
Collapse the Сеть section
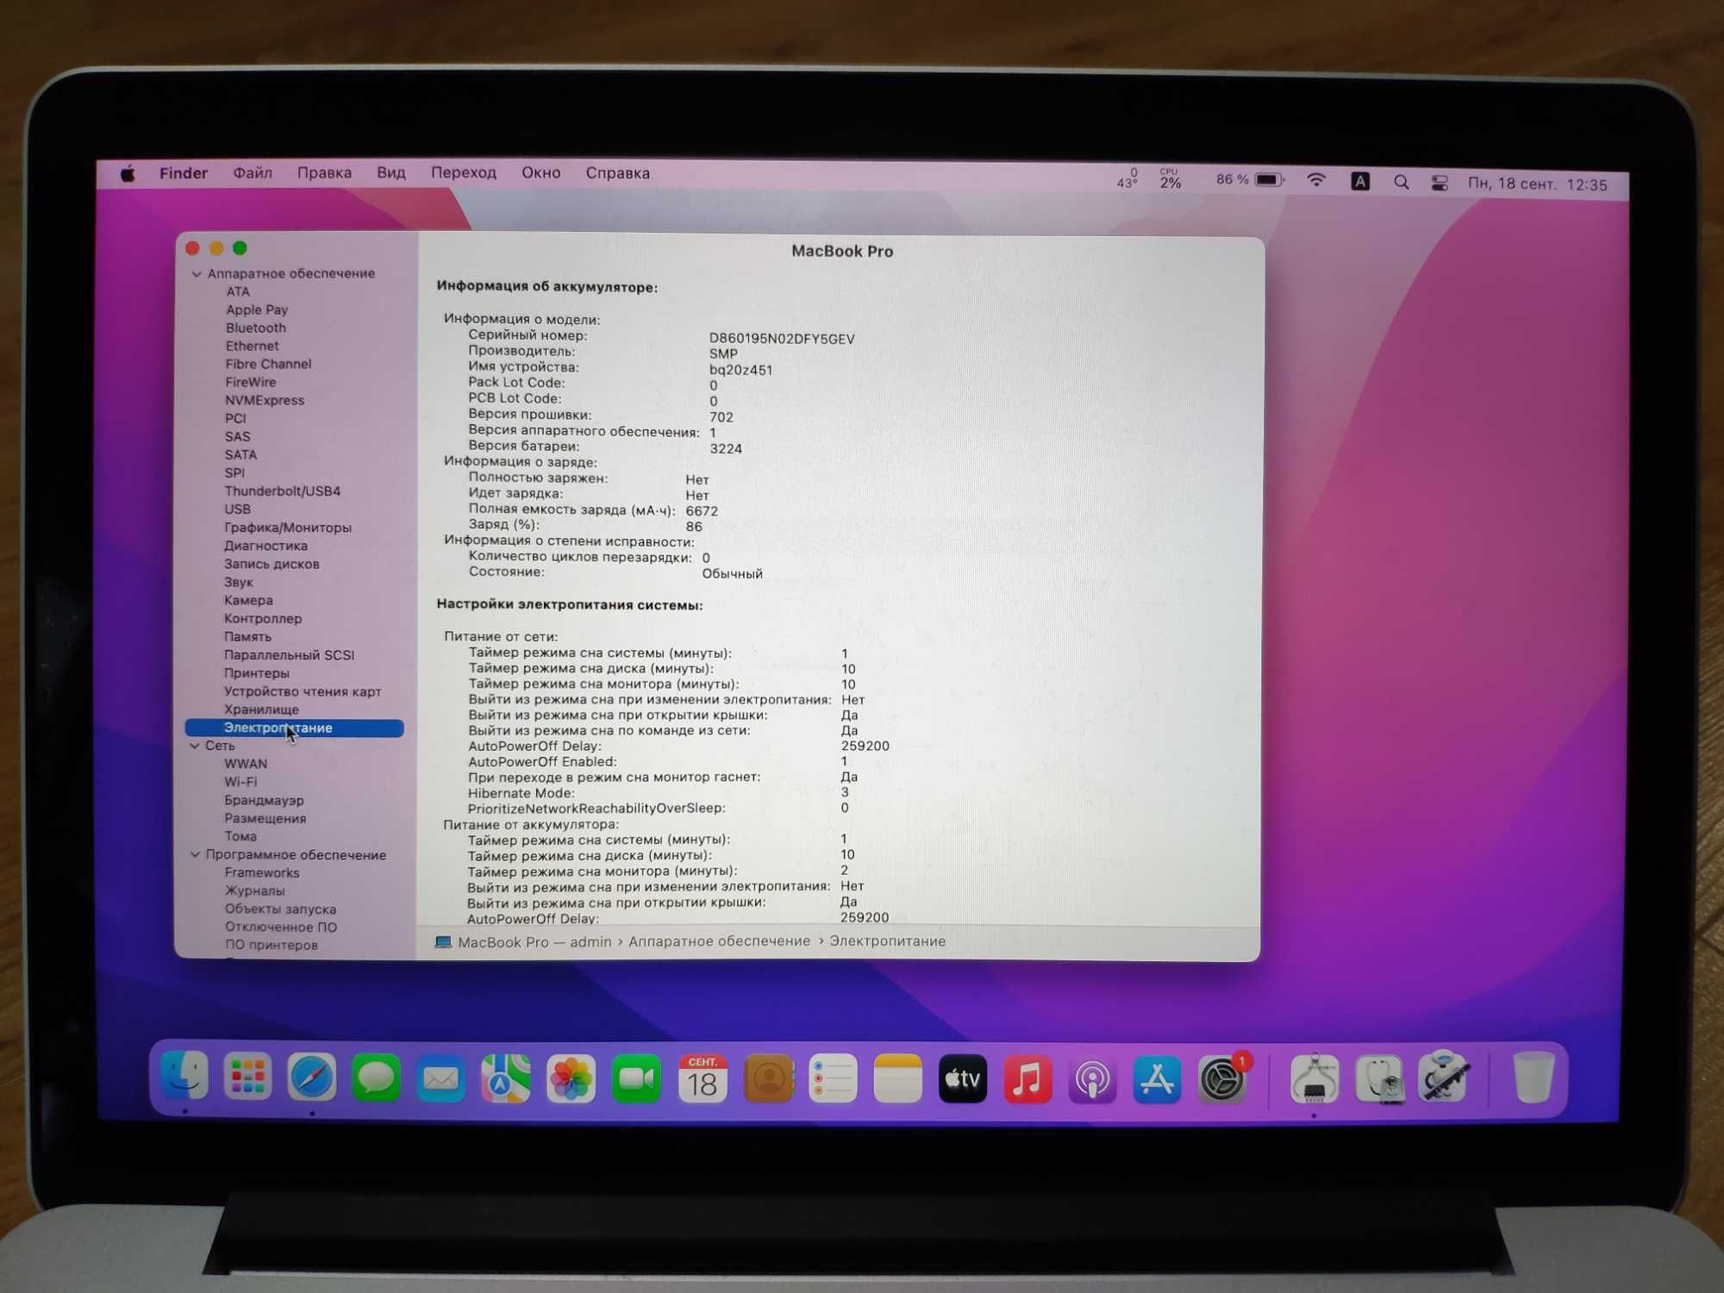[x=195, y=746]
